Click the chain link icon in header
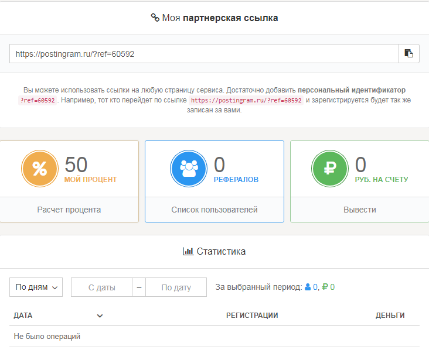 point(155,18)
